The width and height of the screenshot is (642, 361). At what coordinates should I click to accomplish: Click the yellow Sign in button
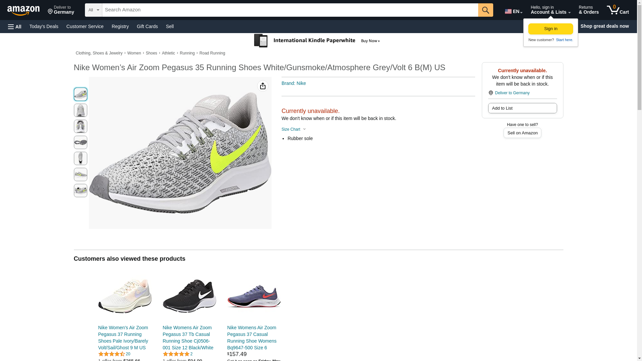[550, 29]
